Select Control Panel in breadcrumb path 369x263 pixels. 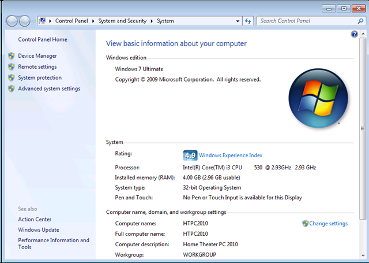point(70,21)
